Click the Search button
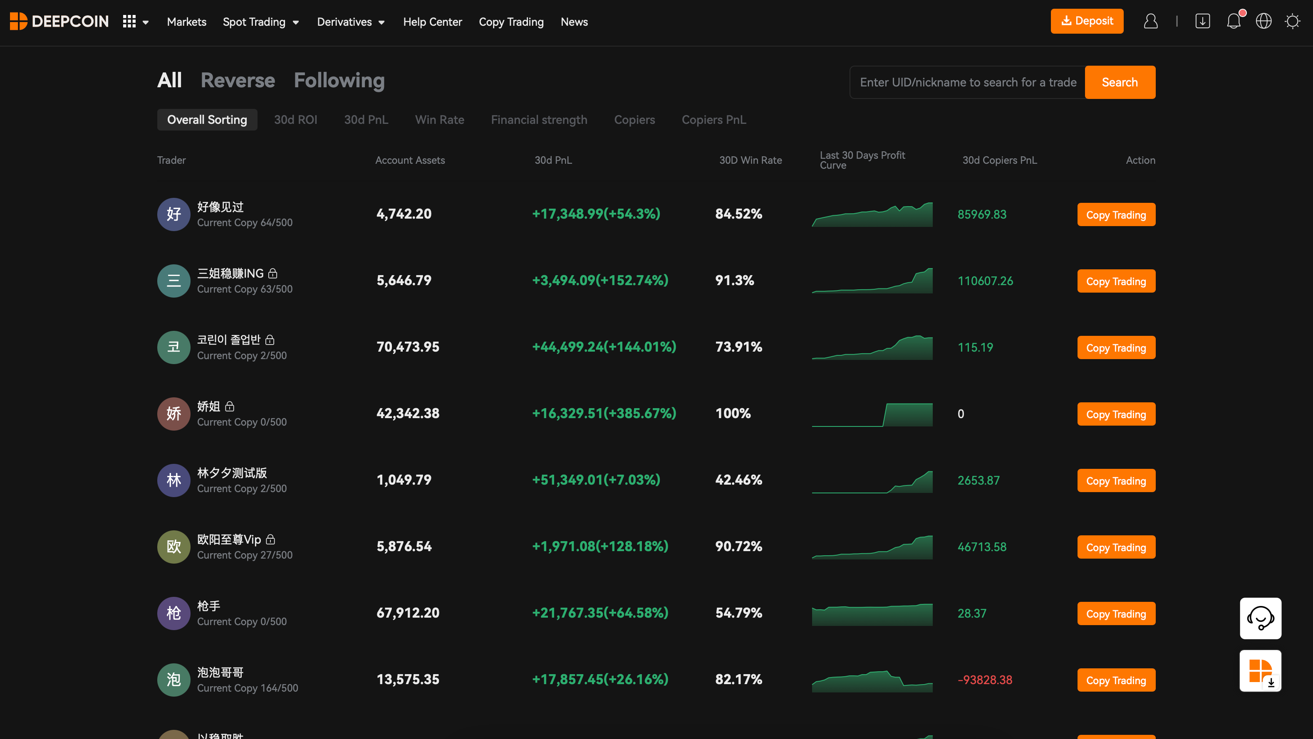Viewport: 1313px width, 739px height. [x=1120, y=82]
